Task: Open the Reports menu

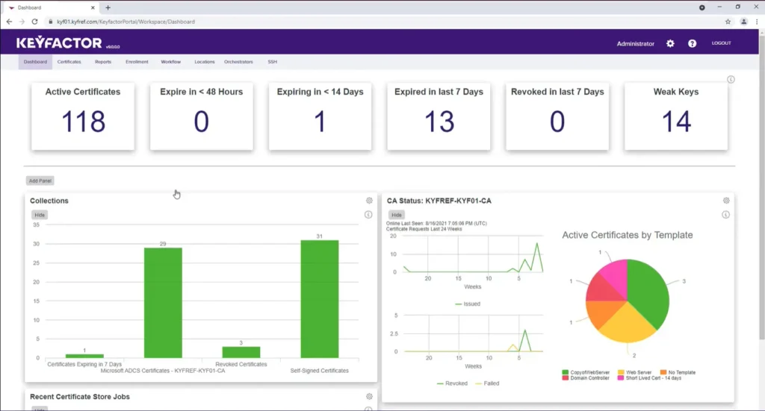Action: [103, 62]
